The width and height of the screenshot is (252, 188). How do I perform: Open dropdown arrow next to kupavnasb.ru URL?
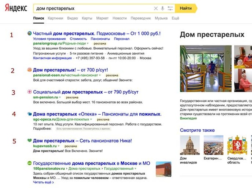click(x=59, y=146)
